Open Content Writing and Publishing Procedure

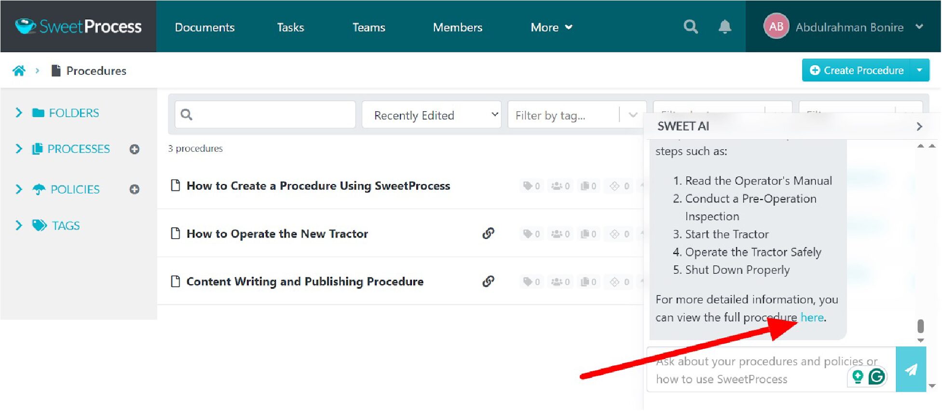(305, 281)
